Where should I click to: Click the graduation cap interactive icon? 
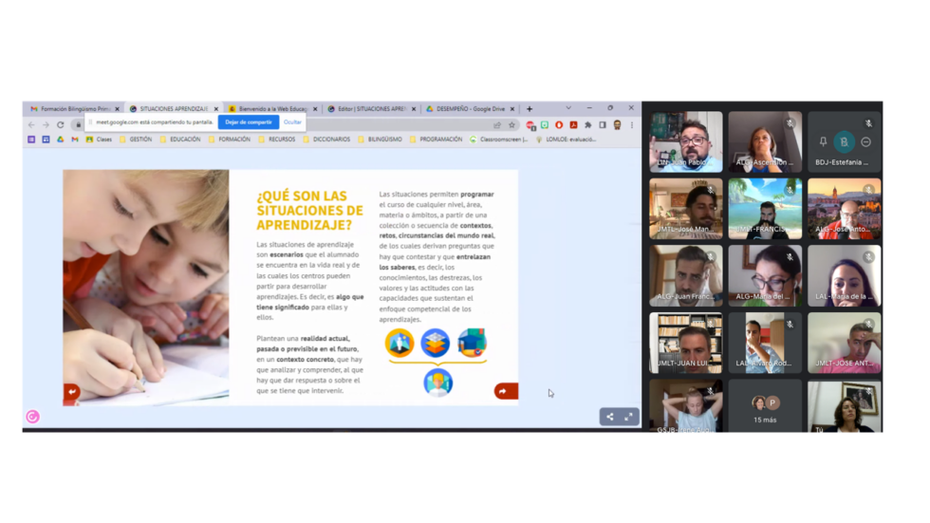tap(472, 343)
